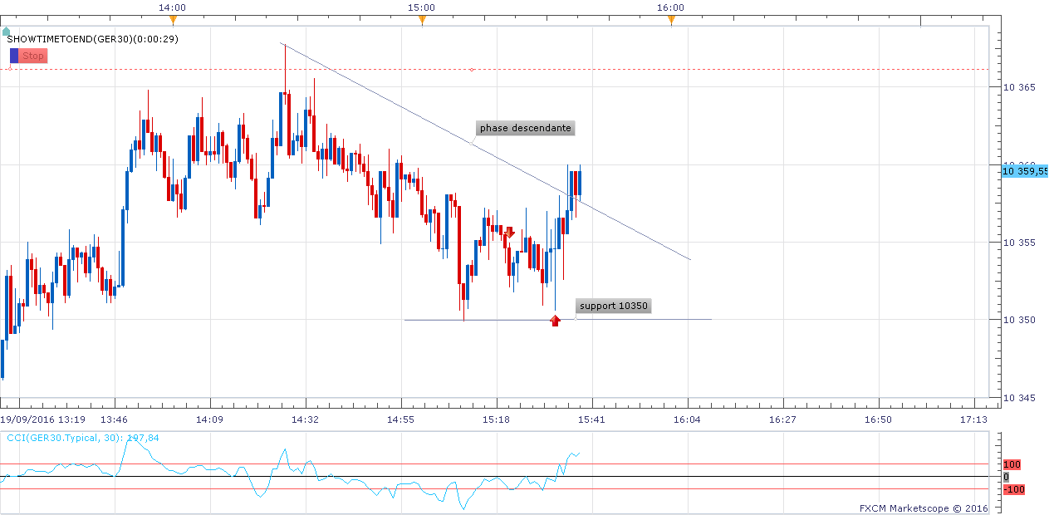Click the 16:27 time axis label

[x=782, y=419]
